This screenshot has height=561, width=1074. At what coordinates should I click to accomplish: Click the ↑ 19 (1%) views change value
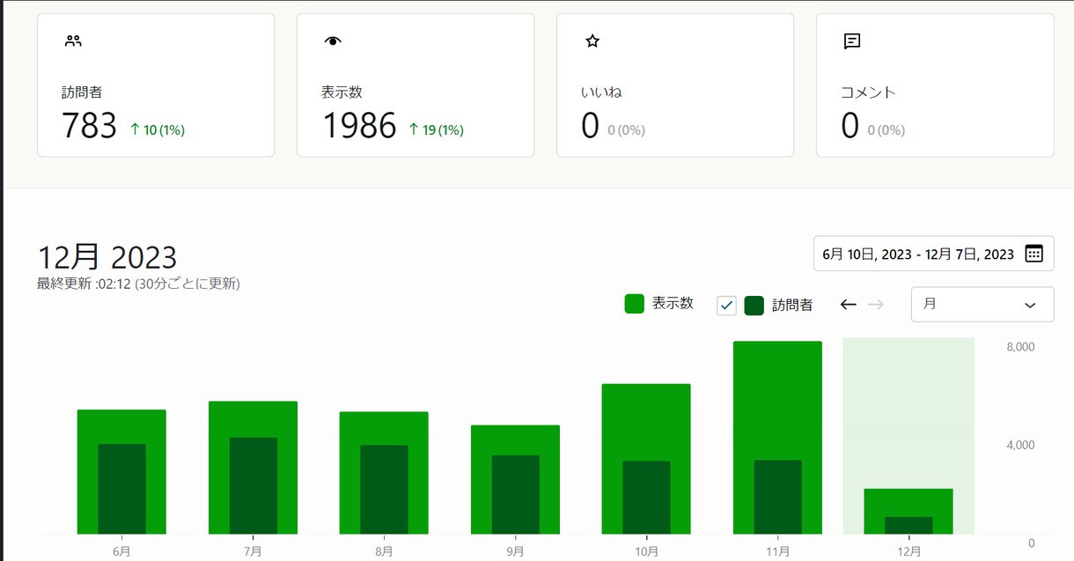click(436, 130)
